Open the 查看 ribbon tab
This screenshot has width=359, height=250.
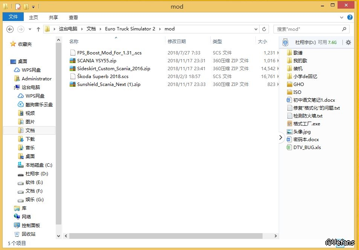(x=73, y=17)
